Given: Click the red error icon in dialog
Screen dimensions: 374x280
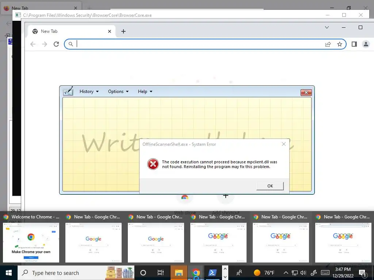Looking at the screenshot, I should (x=153, y=164).
